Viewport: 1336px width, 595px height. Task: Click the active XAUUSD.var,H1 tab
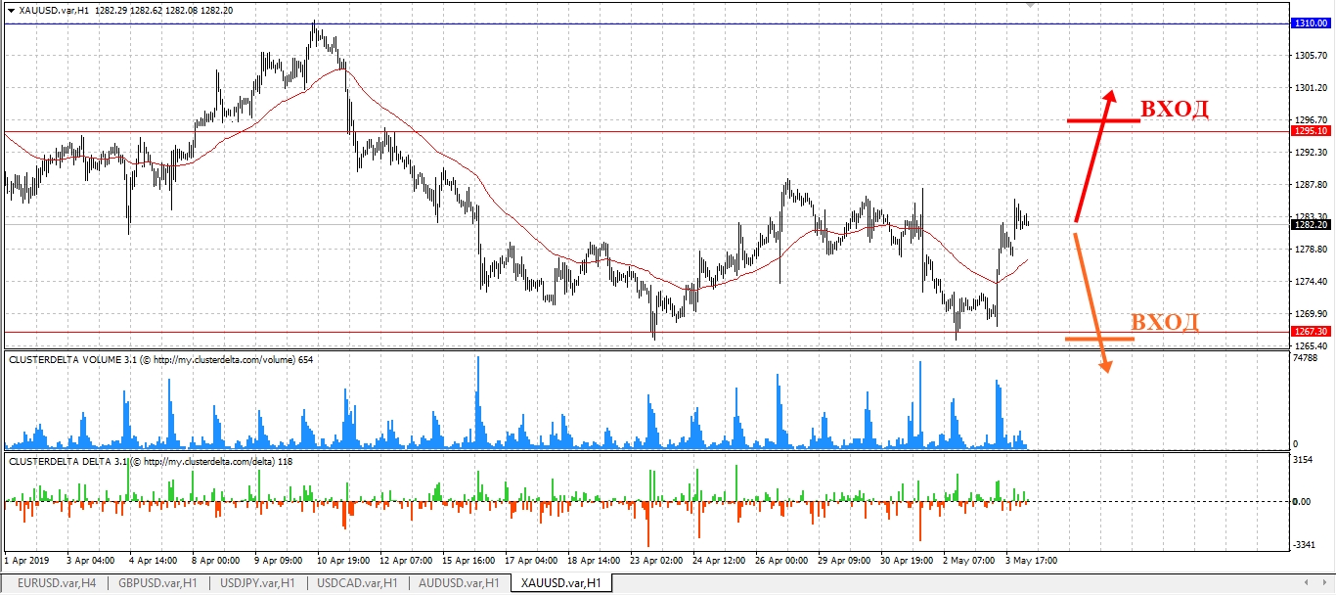(560, 583)
